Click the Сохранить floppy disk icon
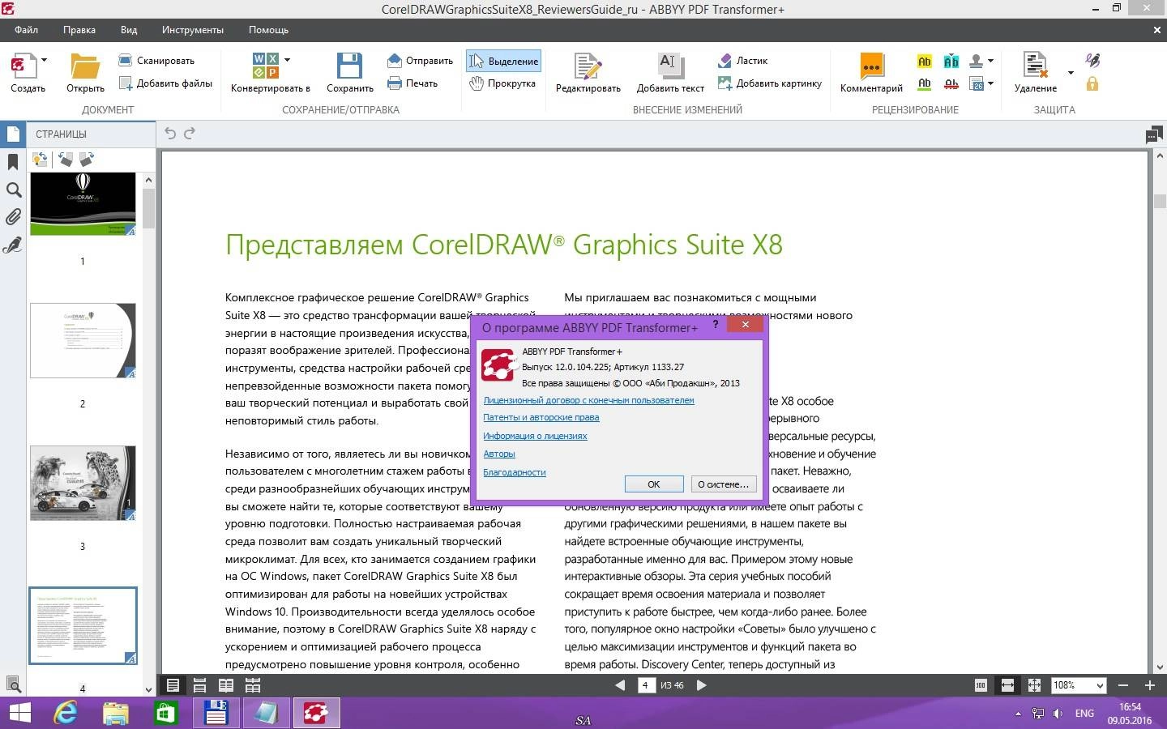 349,66
